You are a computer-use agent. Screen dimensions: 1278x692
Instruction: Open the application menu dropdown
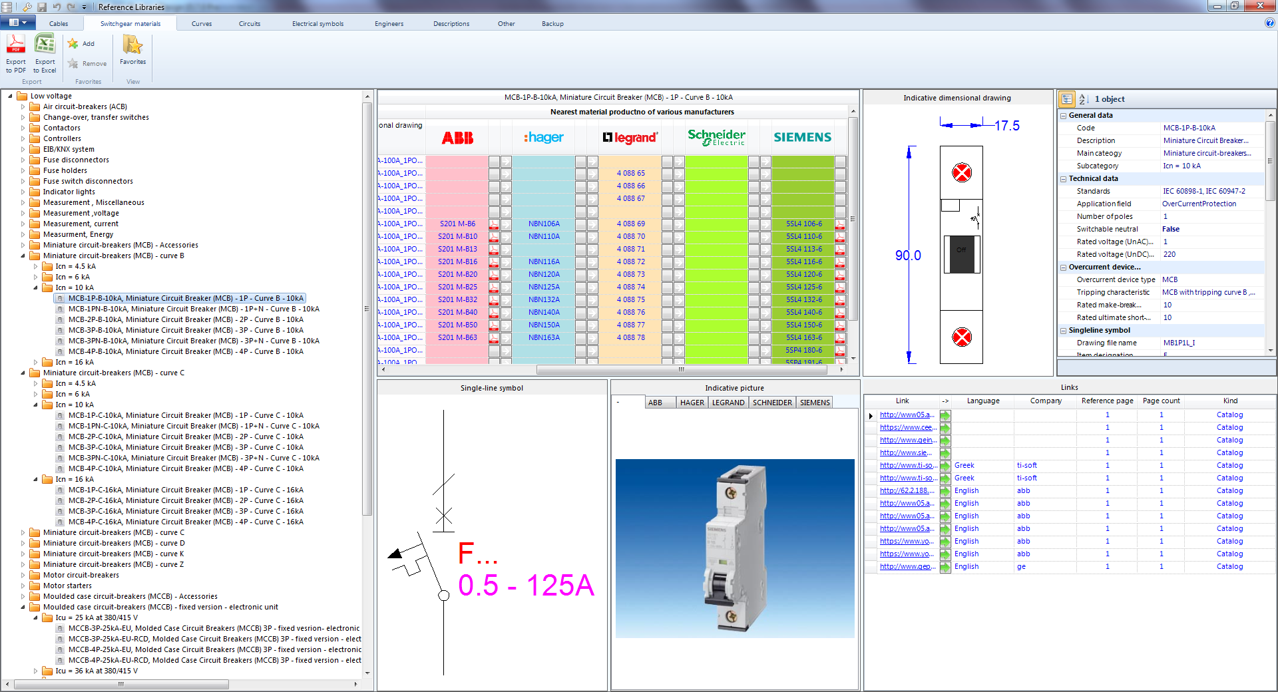coord(18,23)
